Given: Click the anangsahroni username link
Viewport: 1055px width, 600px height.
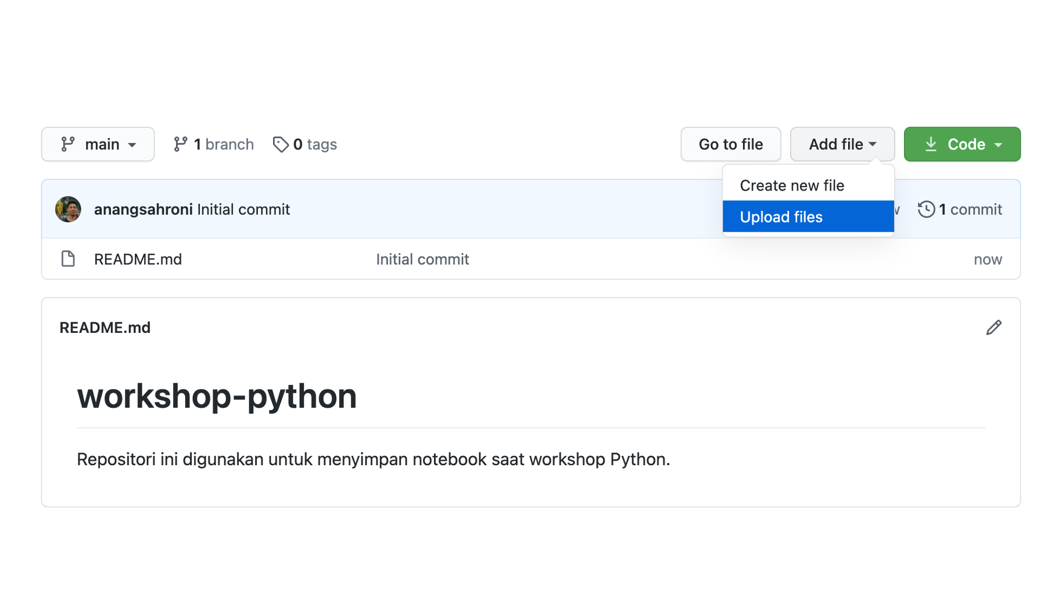Looking at the screenshot, I should click(143, 209).
